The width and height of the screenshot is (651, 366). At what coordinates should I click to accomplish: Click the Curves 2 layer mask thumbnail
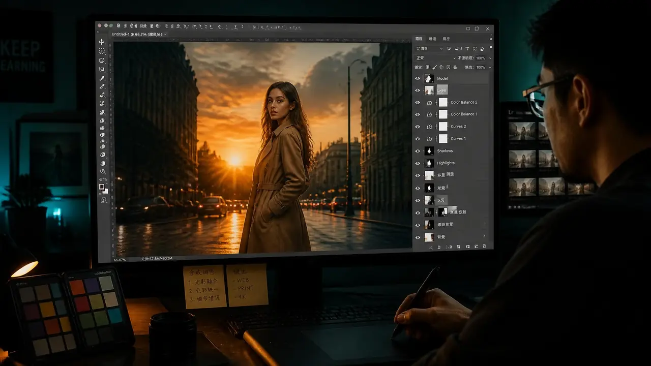443,127
